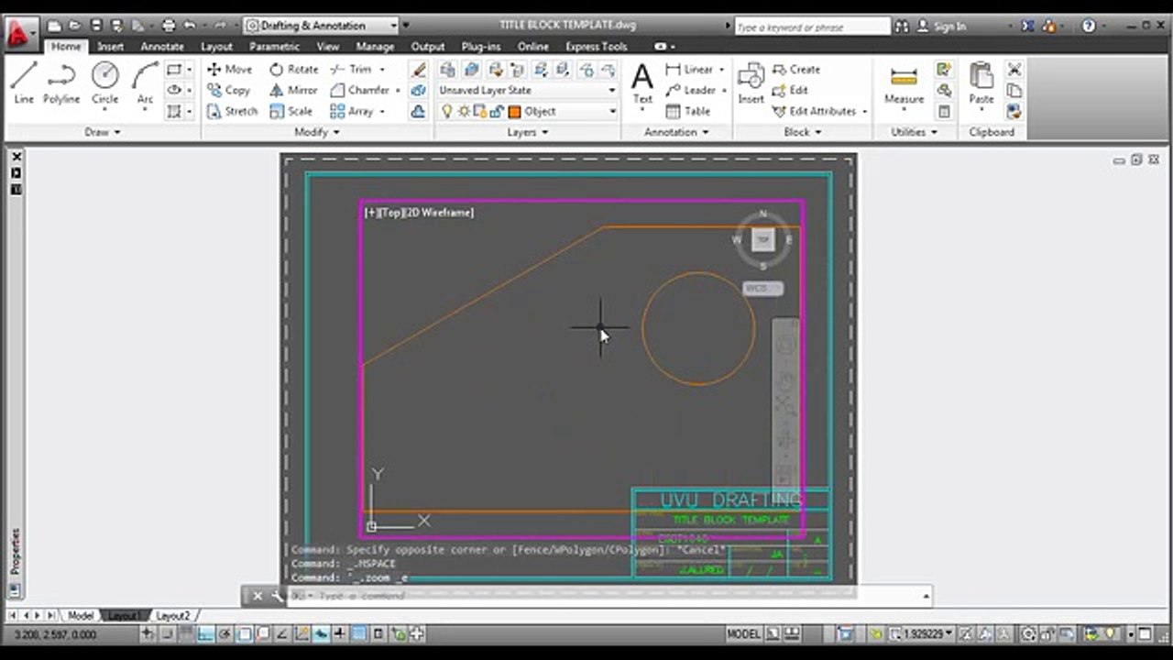Activate the Chamfer command
Image resolution: width=1173 pixels, height=660 pixels.
[x=360, y=90]
